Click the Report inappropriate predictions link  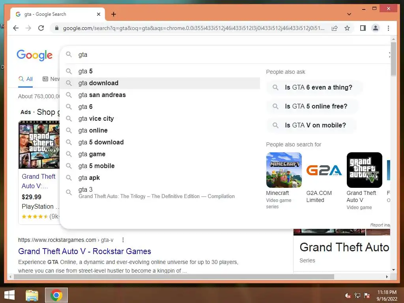[x=380, y=225]
